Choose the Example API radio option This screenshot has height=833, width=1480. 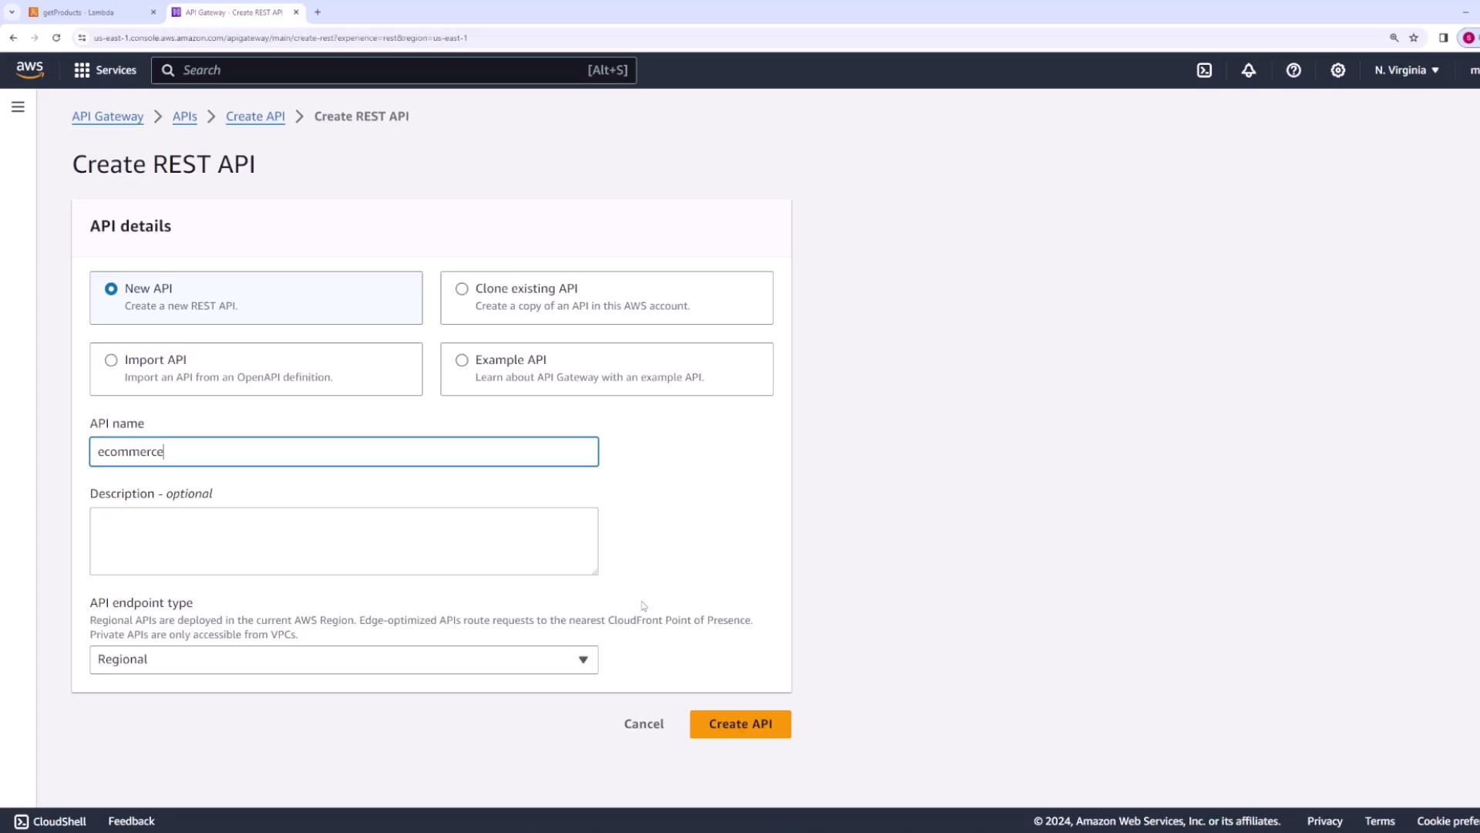(x=462, y=360)
